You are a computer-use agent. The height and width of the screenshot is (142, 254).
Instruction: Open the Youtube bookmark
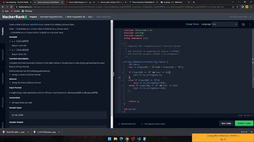pos(15,11)
